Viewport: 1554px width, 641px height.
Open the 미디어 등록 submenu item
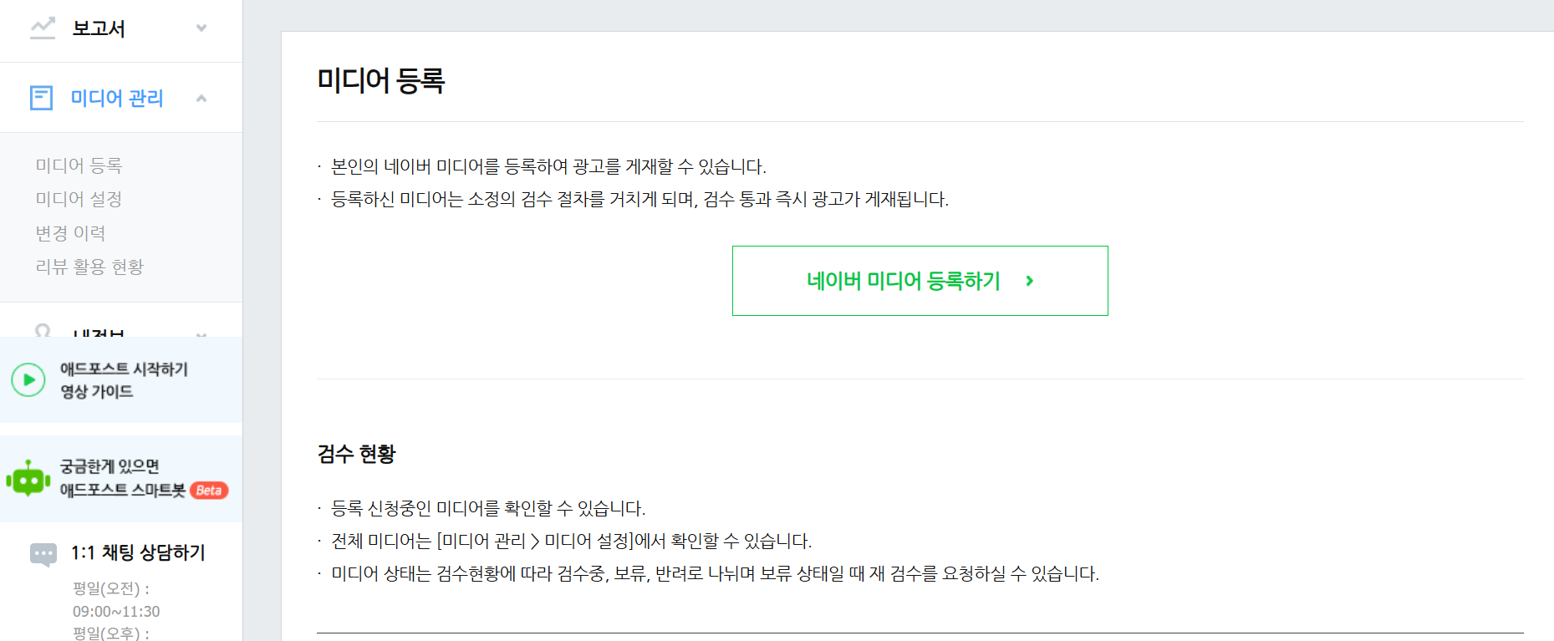[79, 165]
